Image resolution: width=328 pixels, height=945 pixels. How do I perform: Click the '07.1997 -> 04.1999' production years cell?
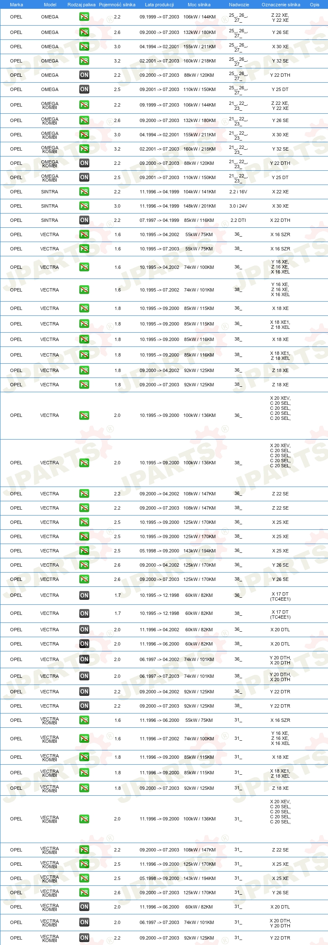[x=159, y=220]
